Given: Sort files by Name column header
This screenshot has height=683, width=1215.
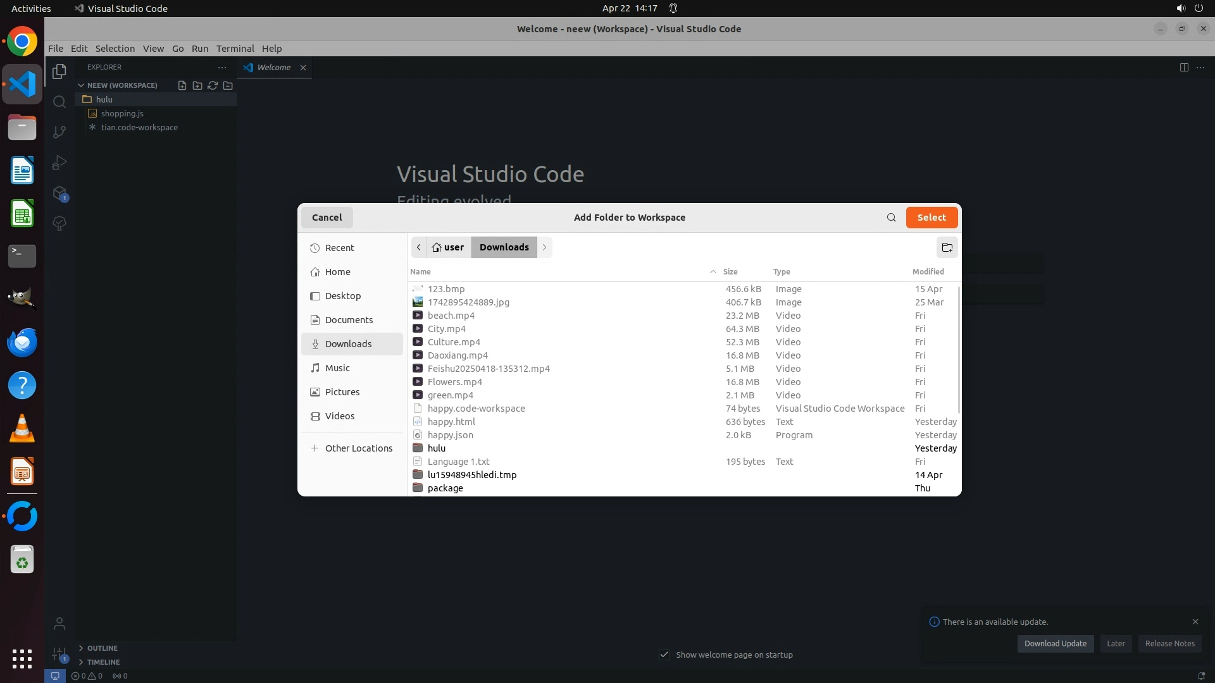Looking at the screenshot, I should 420,272.
